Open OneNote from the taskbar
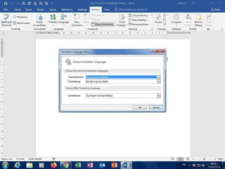The image size is (225, 169). [90, 165]
